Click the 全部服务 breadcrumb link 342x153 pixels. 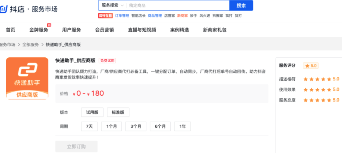[x=30, y=45]
